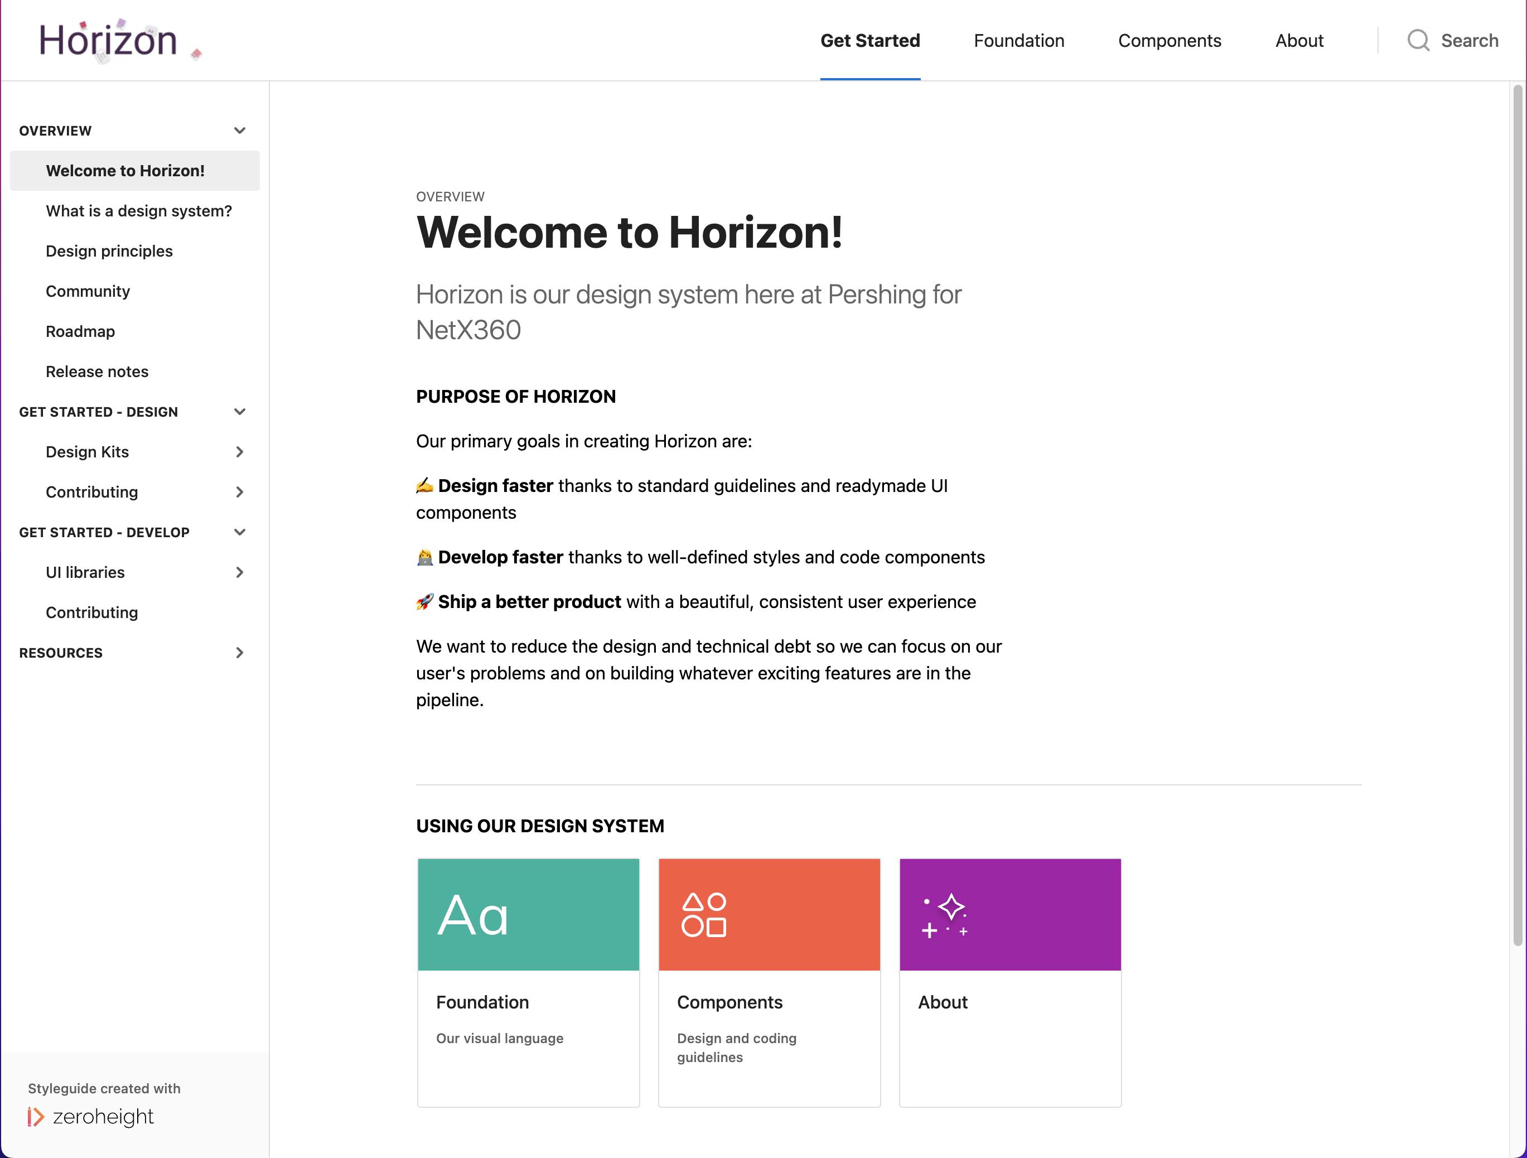Open the Foundation card Aa thumbnail

[x=528, y=914]
